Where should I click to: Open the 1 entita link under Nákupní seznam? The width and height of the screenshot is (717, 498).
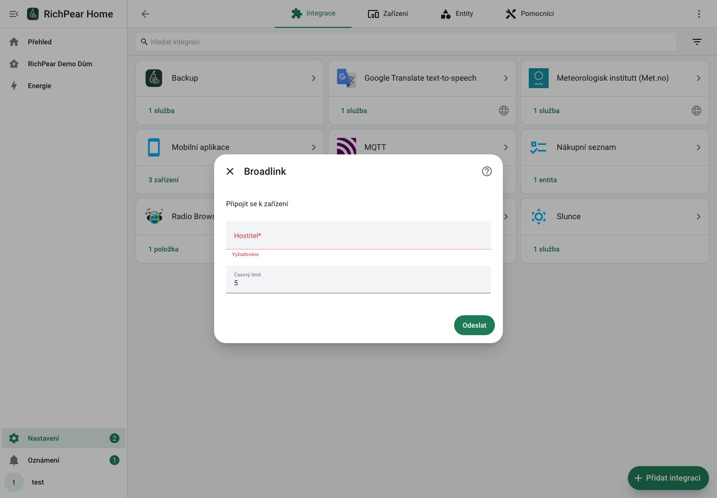(545, 180)
